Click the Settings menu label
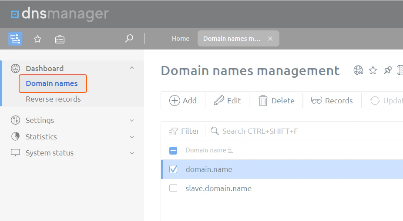The width and height of the screenshot is (403, 221). [40, 120]
